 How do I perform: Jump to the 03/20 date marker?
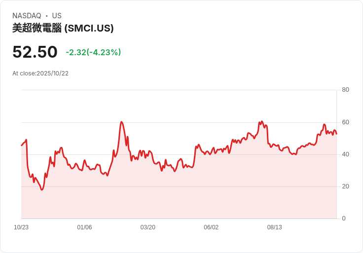point(147,227)
